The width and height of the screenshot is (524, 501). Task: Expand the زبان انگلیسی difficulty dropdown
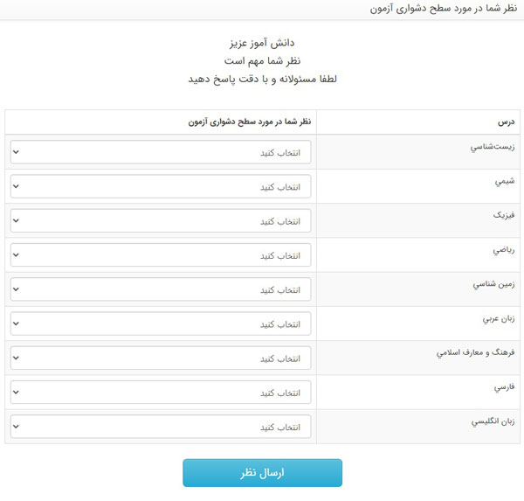pos(160,428)
